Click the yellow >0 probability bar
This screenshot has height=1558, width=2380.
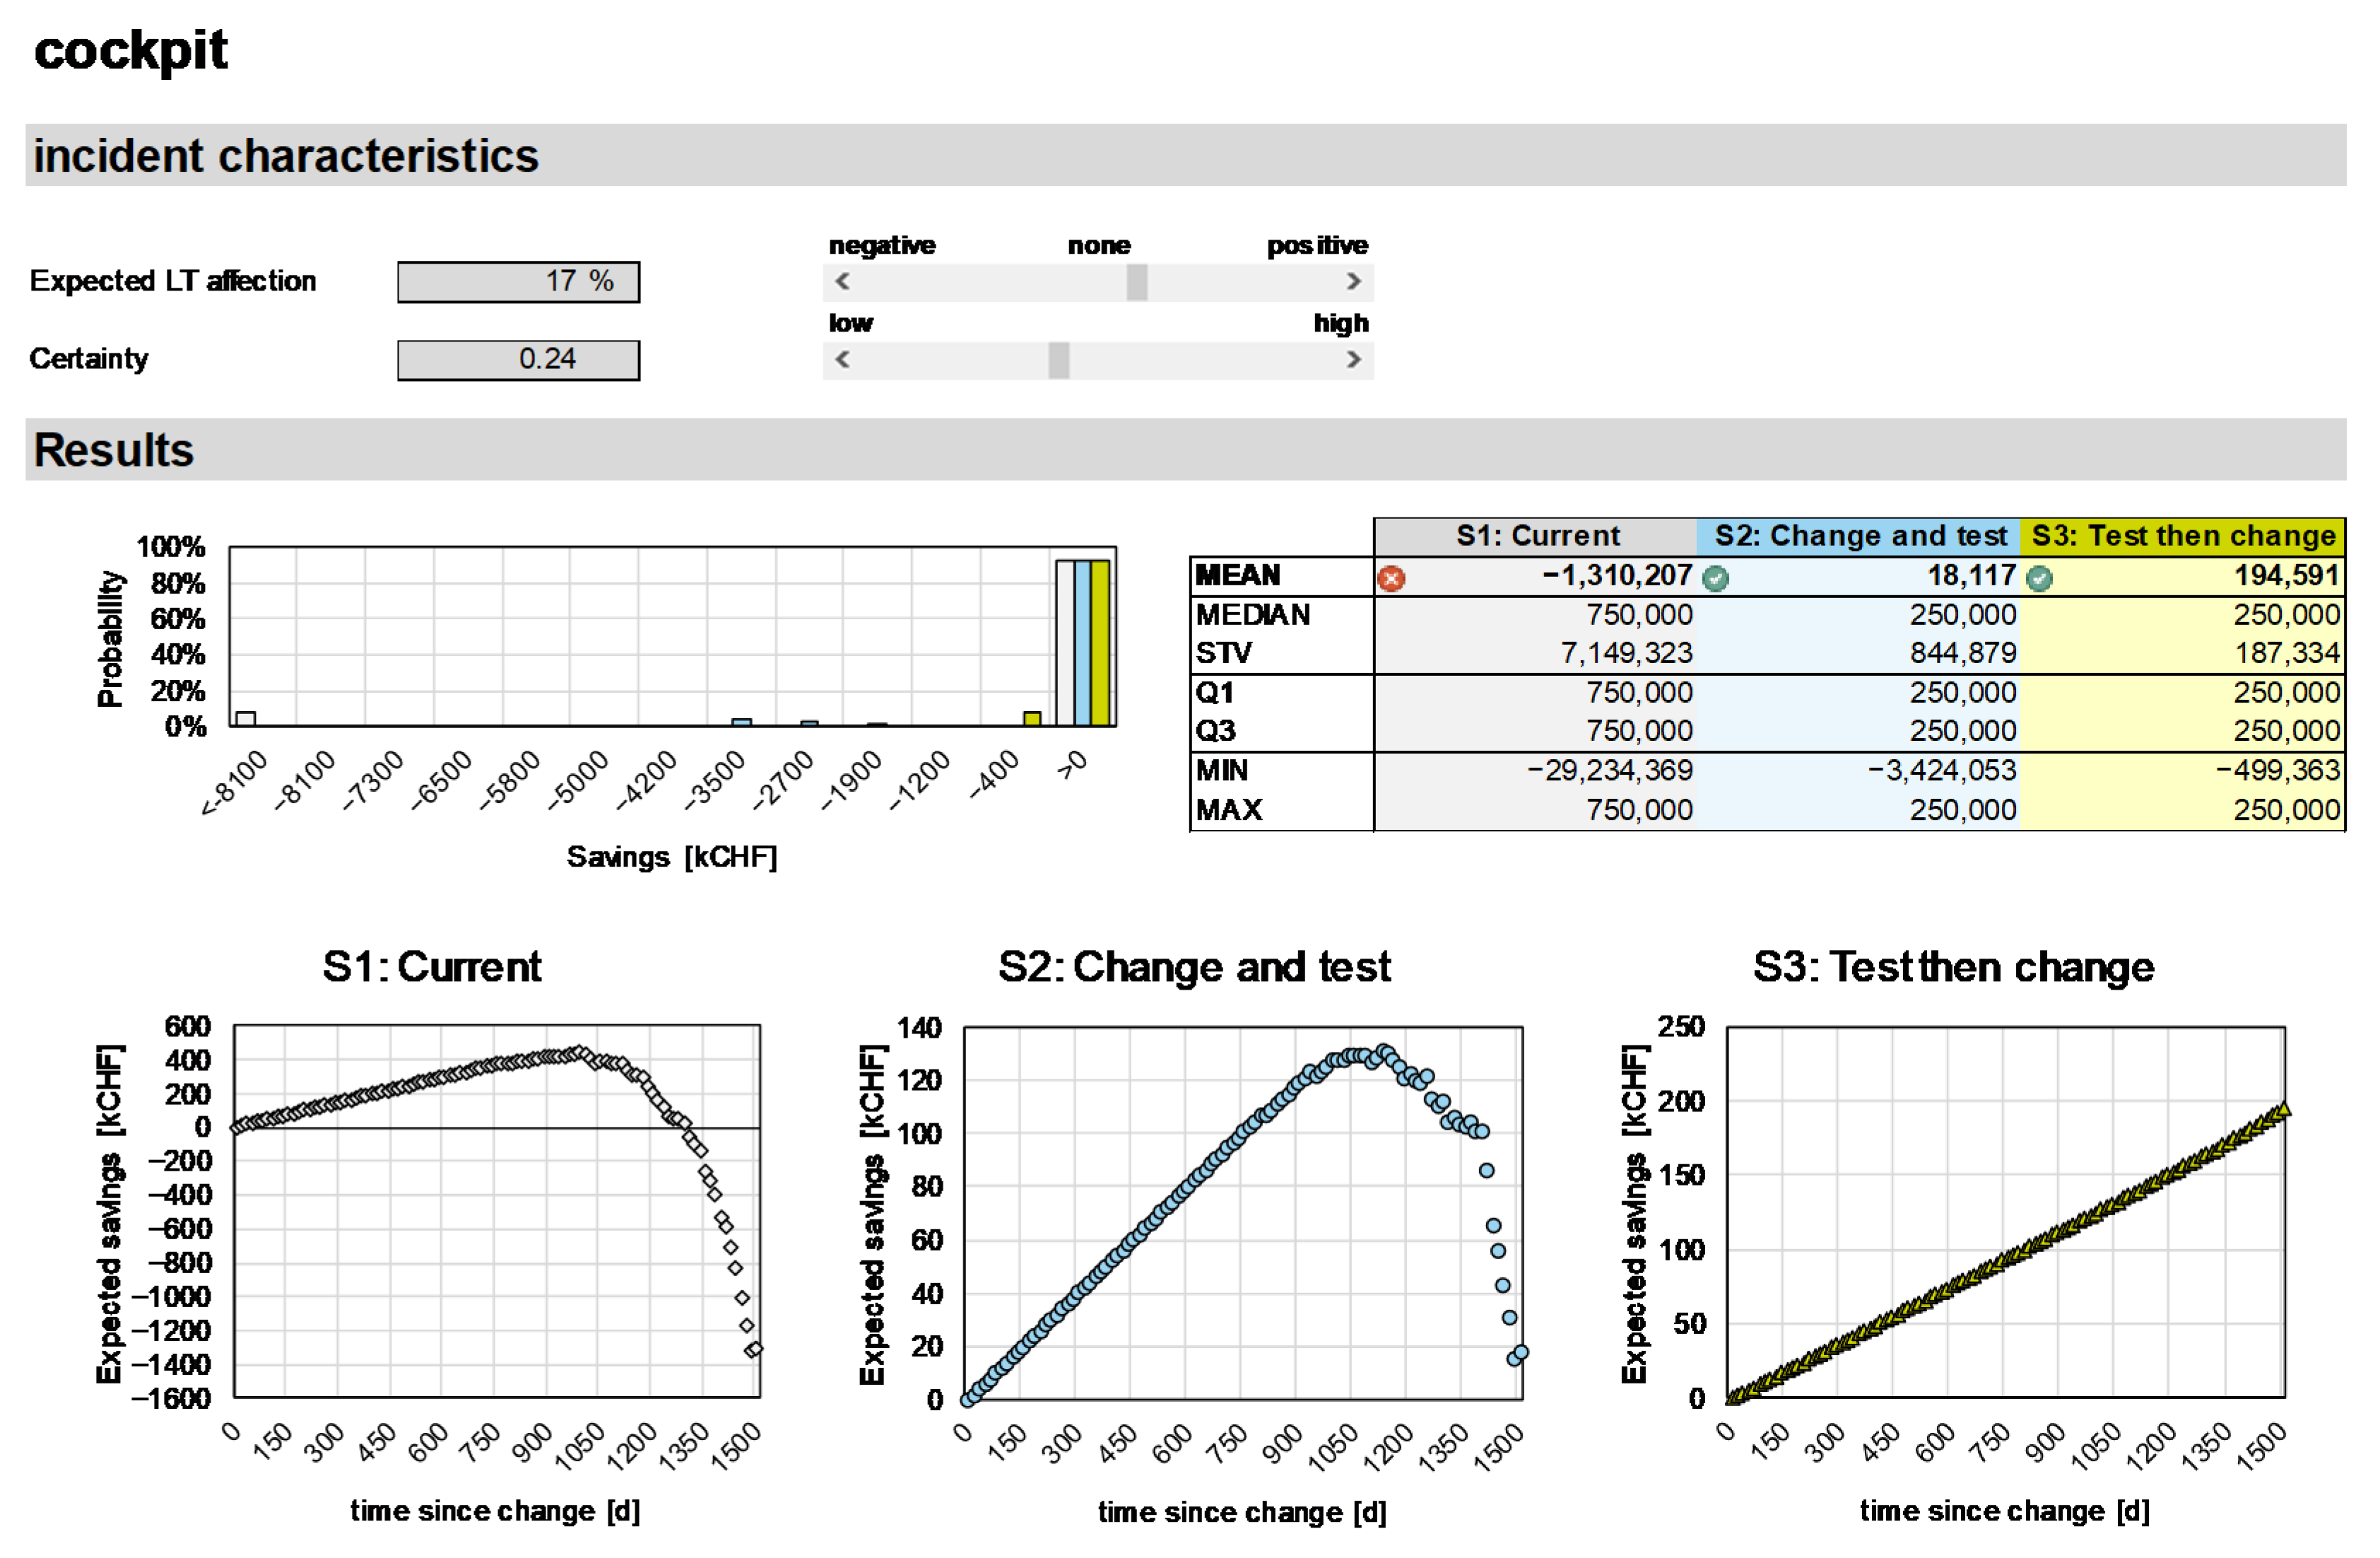coord(1100,643)
